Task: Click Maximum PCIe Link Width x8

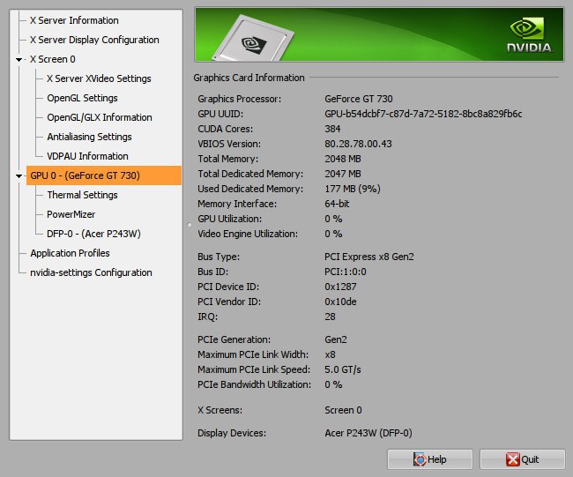Action: pyautogui.click(x=330, y=354)
